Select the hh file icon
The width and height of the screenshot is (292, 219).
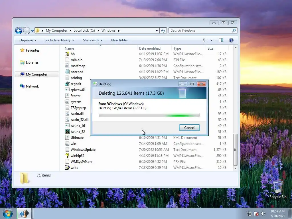point(67,54)
